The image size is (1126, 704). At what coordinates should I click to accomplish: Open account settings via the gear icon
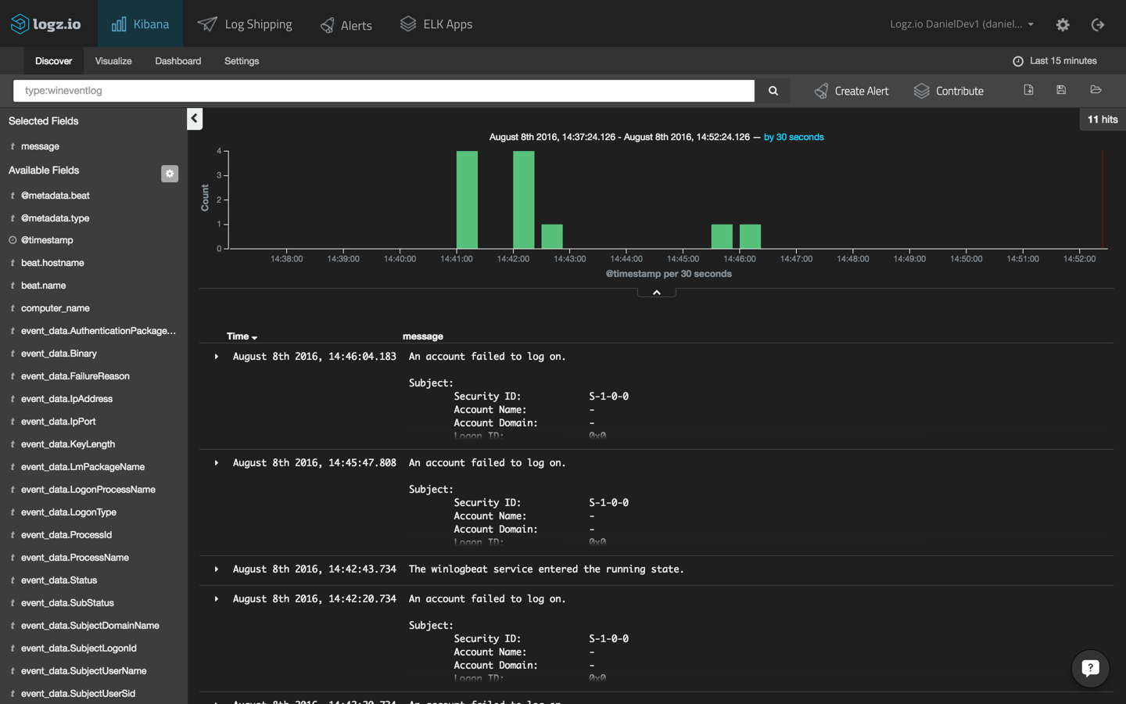[1063, 24]
